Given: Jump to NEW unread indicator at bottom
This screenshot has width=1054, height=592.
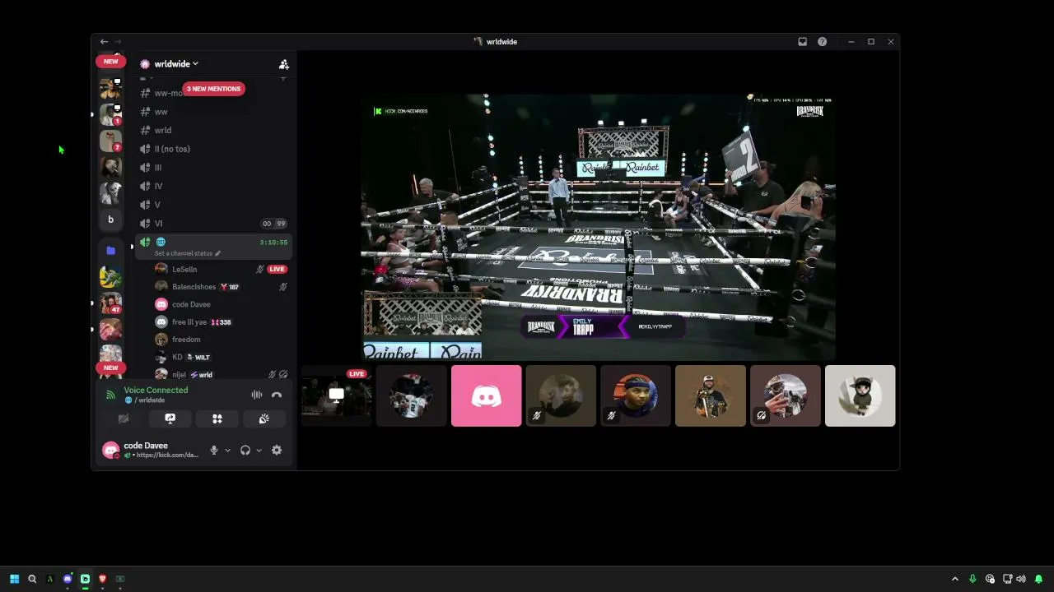Looking at the screenshot, I should (x=111, y=368).
